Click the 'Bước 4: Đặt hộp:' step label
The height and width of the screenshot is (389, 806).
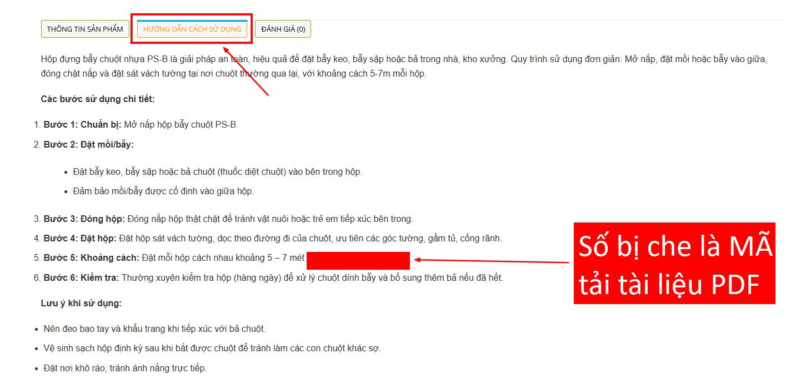pyautogui.click(x=80, y=238)
